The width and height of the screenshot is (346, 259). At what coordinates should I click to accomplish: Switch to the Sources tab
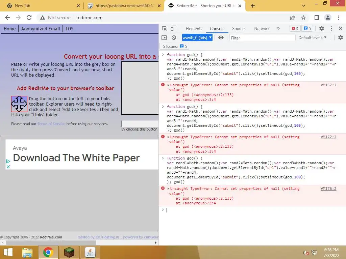coord(239,29)
